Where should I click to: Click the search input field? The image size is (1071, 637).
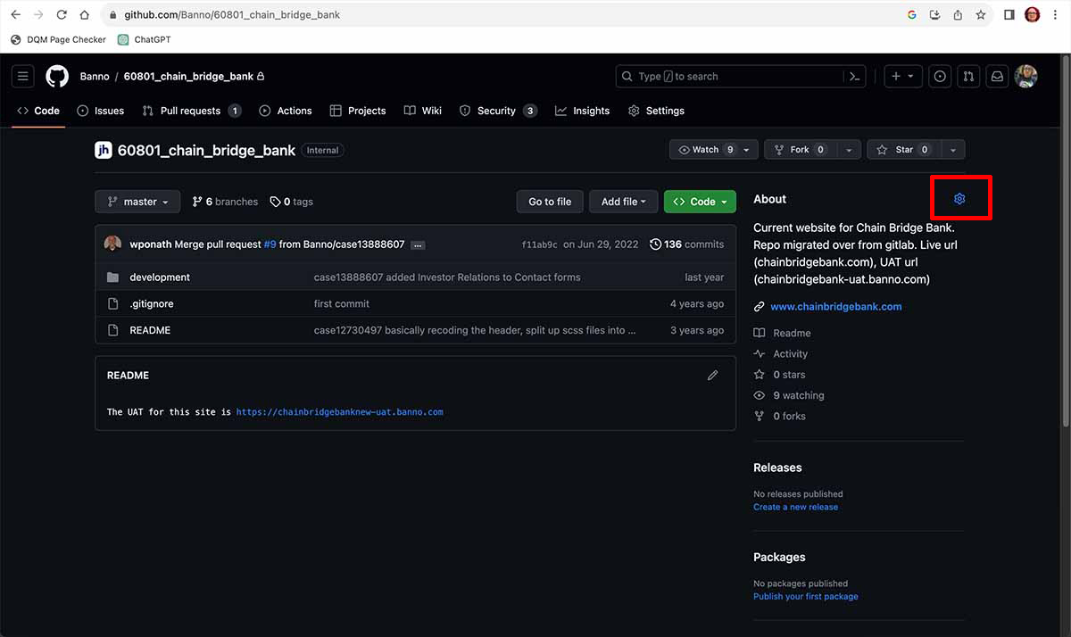[732, 77]
